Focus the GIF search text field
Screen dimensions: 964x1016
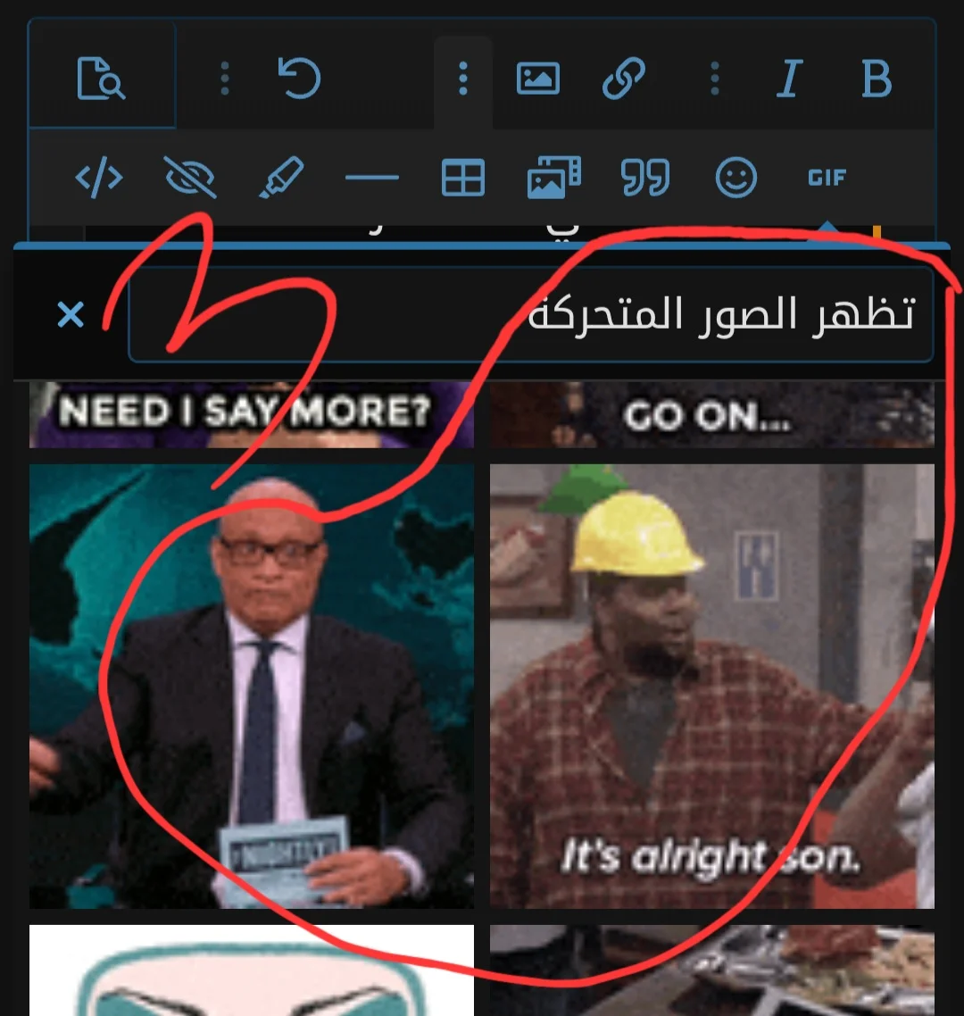point(530,314)
